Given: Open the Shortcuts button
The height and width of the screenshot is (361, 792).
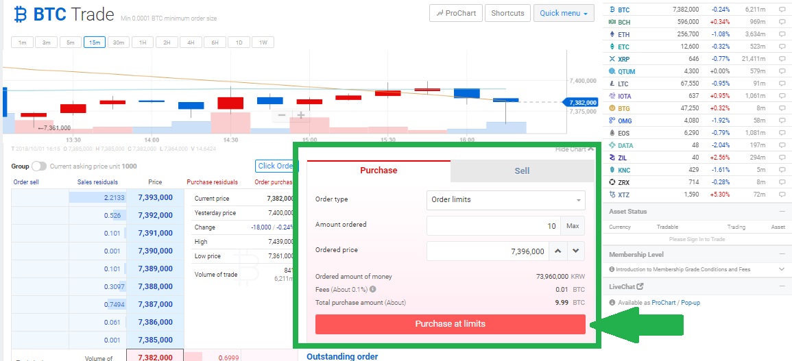Looking at the screenshot, I should click(x=507, y=13).
